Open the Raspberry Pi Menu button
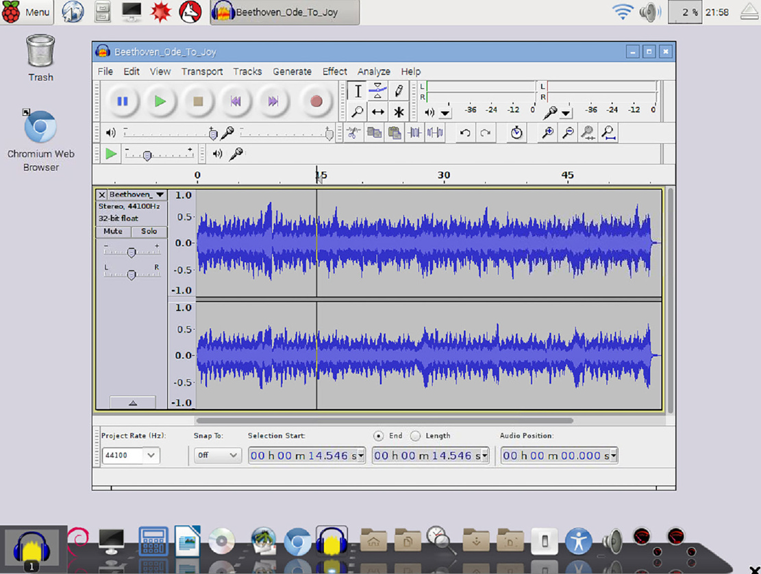Viewport: 761px width, 574px height. tap(27, 12)
